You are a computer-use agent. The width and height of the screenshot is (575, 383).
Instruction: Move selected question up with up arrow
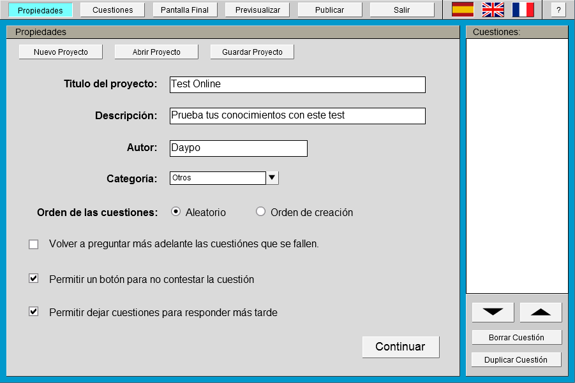tap(541, 312)
